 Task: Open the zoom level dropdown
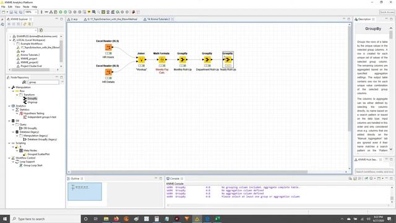36,12
